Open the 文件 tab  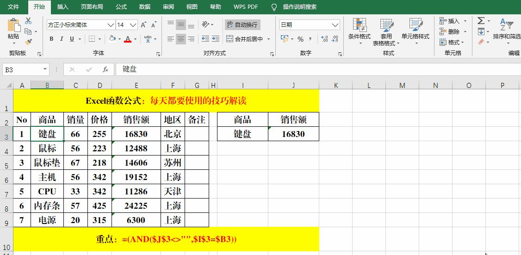point(13,6)
